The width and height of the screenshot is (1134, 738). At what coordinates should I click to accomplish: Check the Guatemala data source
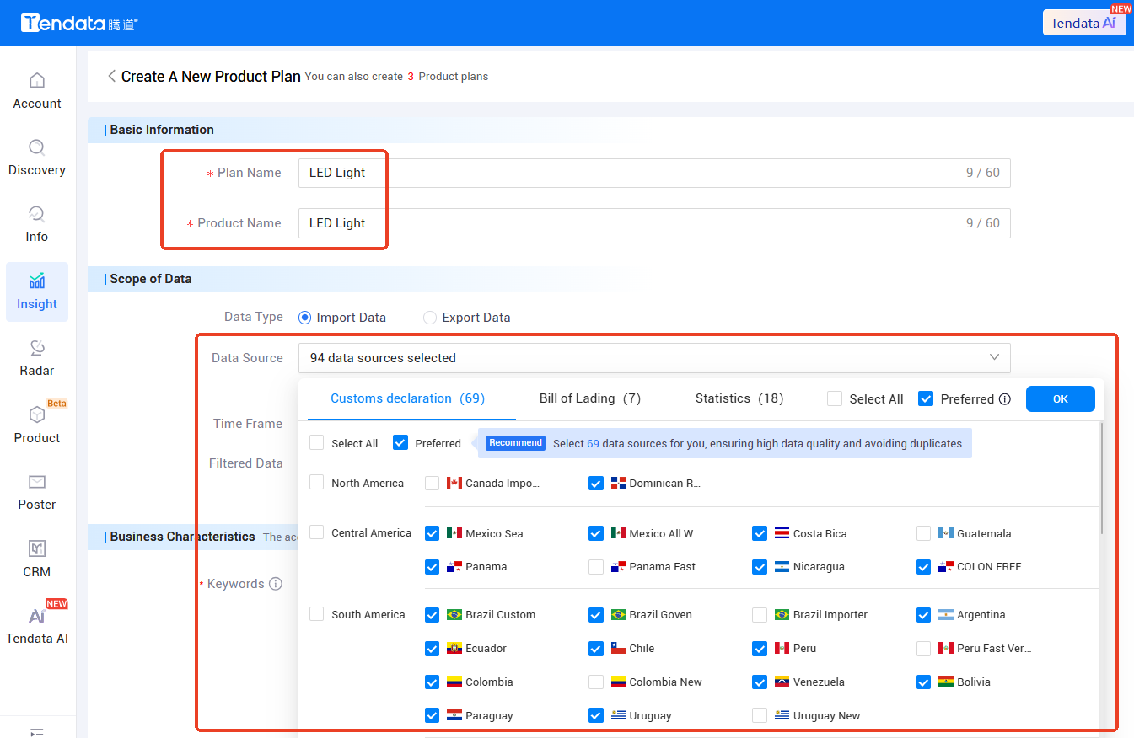pos(923,533)
